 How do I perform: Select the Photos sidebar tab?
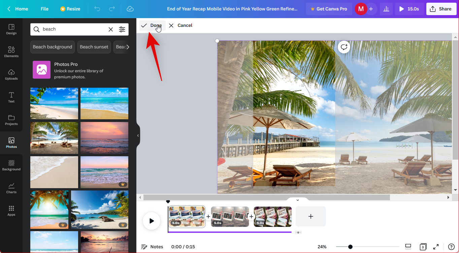(x=11, y=143)
